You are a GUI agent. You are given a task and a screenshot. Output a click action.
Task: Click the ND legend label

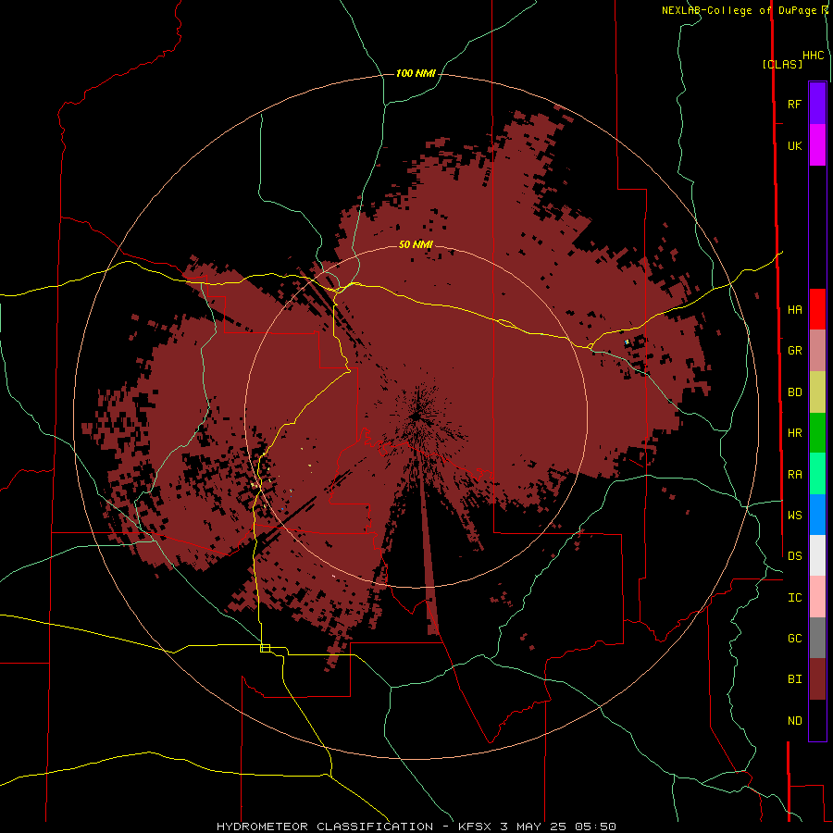(794, 721)
